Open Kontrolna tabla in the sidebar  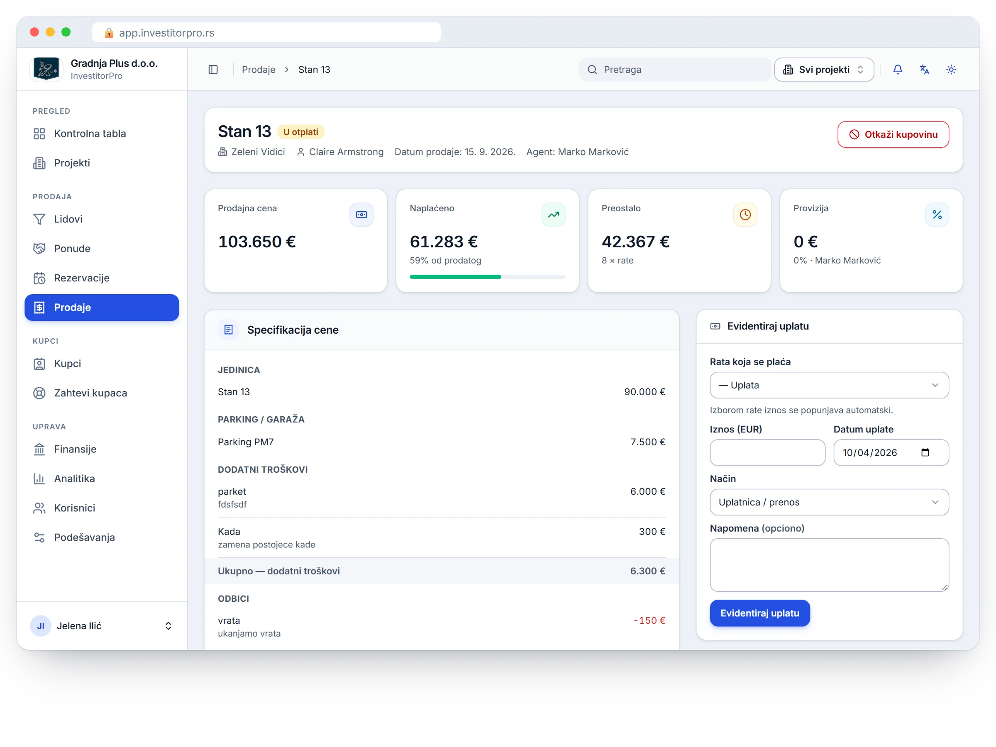coord(102,134)
